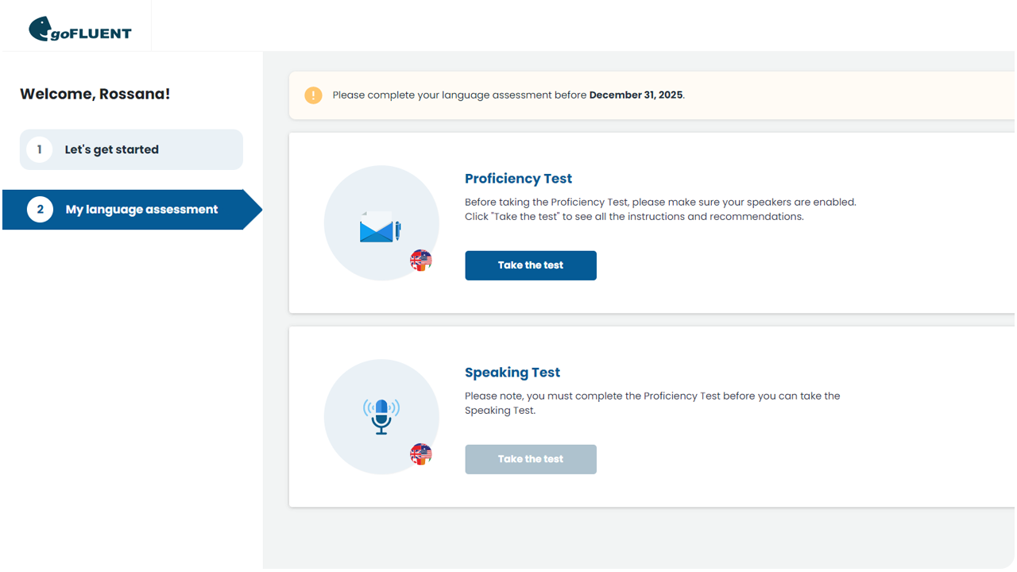Click "Take the test" for the Proficiency Test
This screenshot has width=1017, height=572.
pos(530,265)
